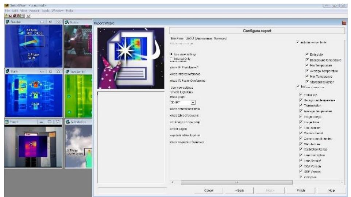Click the Main window's title icon

coord(8,72)
